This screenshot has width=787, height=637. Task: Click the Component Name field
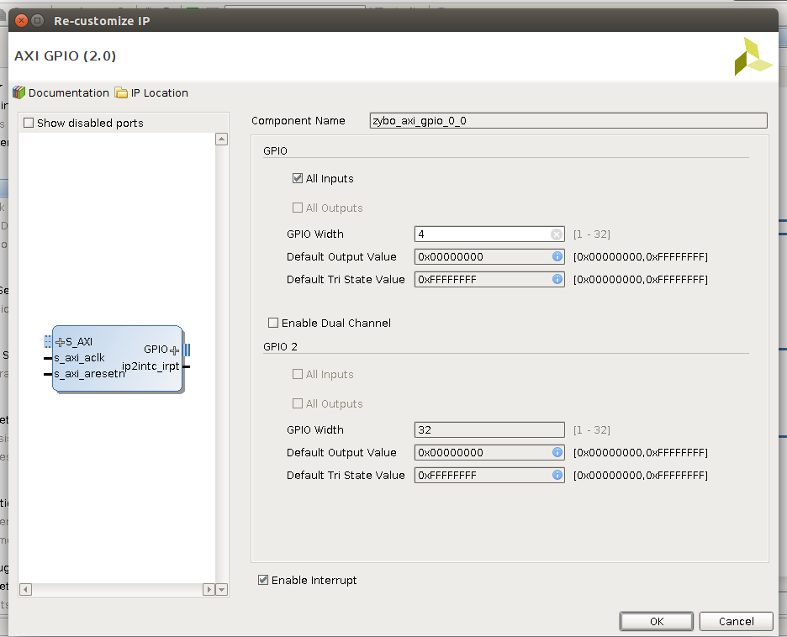click(x=568, y=120)
